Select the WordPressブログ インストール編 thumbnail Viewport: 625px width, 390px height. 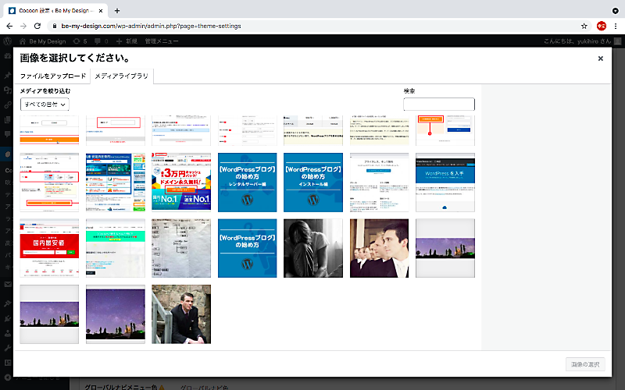313,183
